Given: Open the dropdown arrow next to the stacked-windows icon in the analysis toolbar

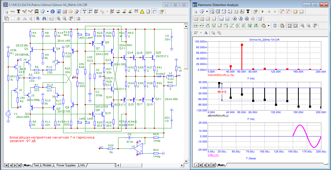Looking at the screenshot, I should pos(207,12).
